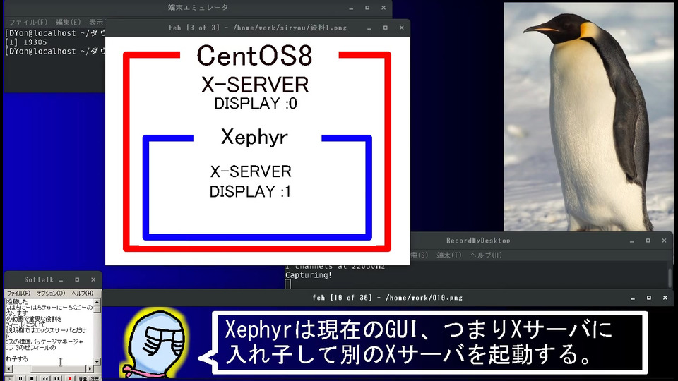Stop SofTalk speech playback
The image size is (678, 381).
[32, 378]
